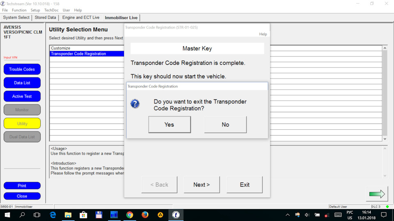This screenshot has width=394, height=221.
Task: Click usage text panel down arrow
Action: click(385, 176)
